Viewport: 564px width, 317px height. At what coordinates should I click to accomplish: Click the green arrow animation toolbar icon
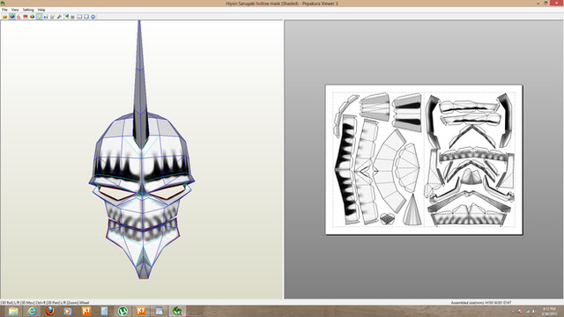click(x=66, y=17)
